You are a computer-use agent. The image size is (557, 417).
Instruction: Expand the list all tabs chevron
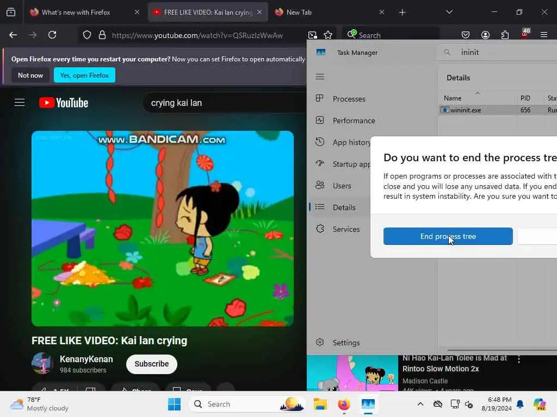coord(449,12)
